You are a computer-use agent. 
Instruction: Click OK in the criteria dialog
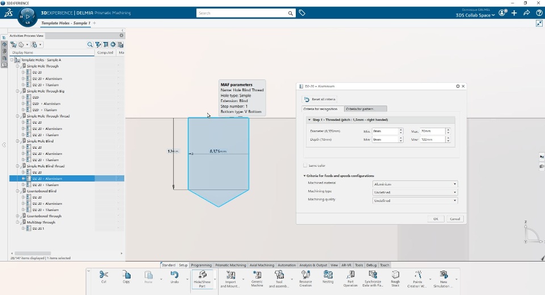click(x=435, y=219)
